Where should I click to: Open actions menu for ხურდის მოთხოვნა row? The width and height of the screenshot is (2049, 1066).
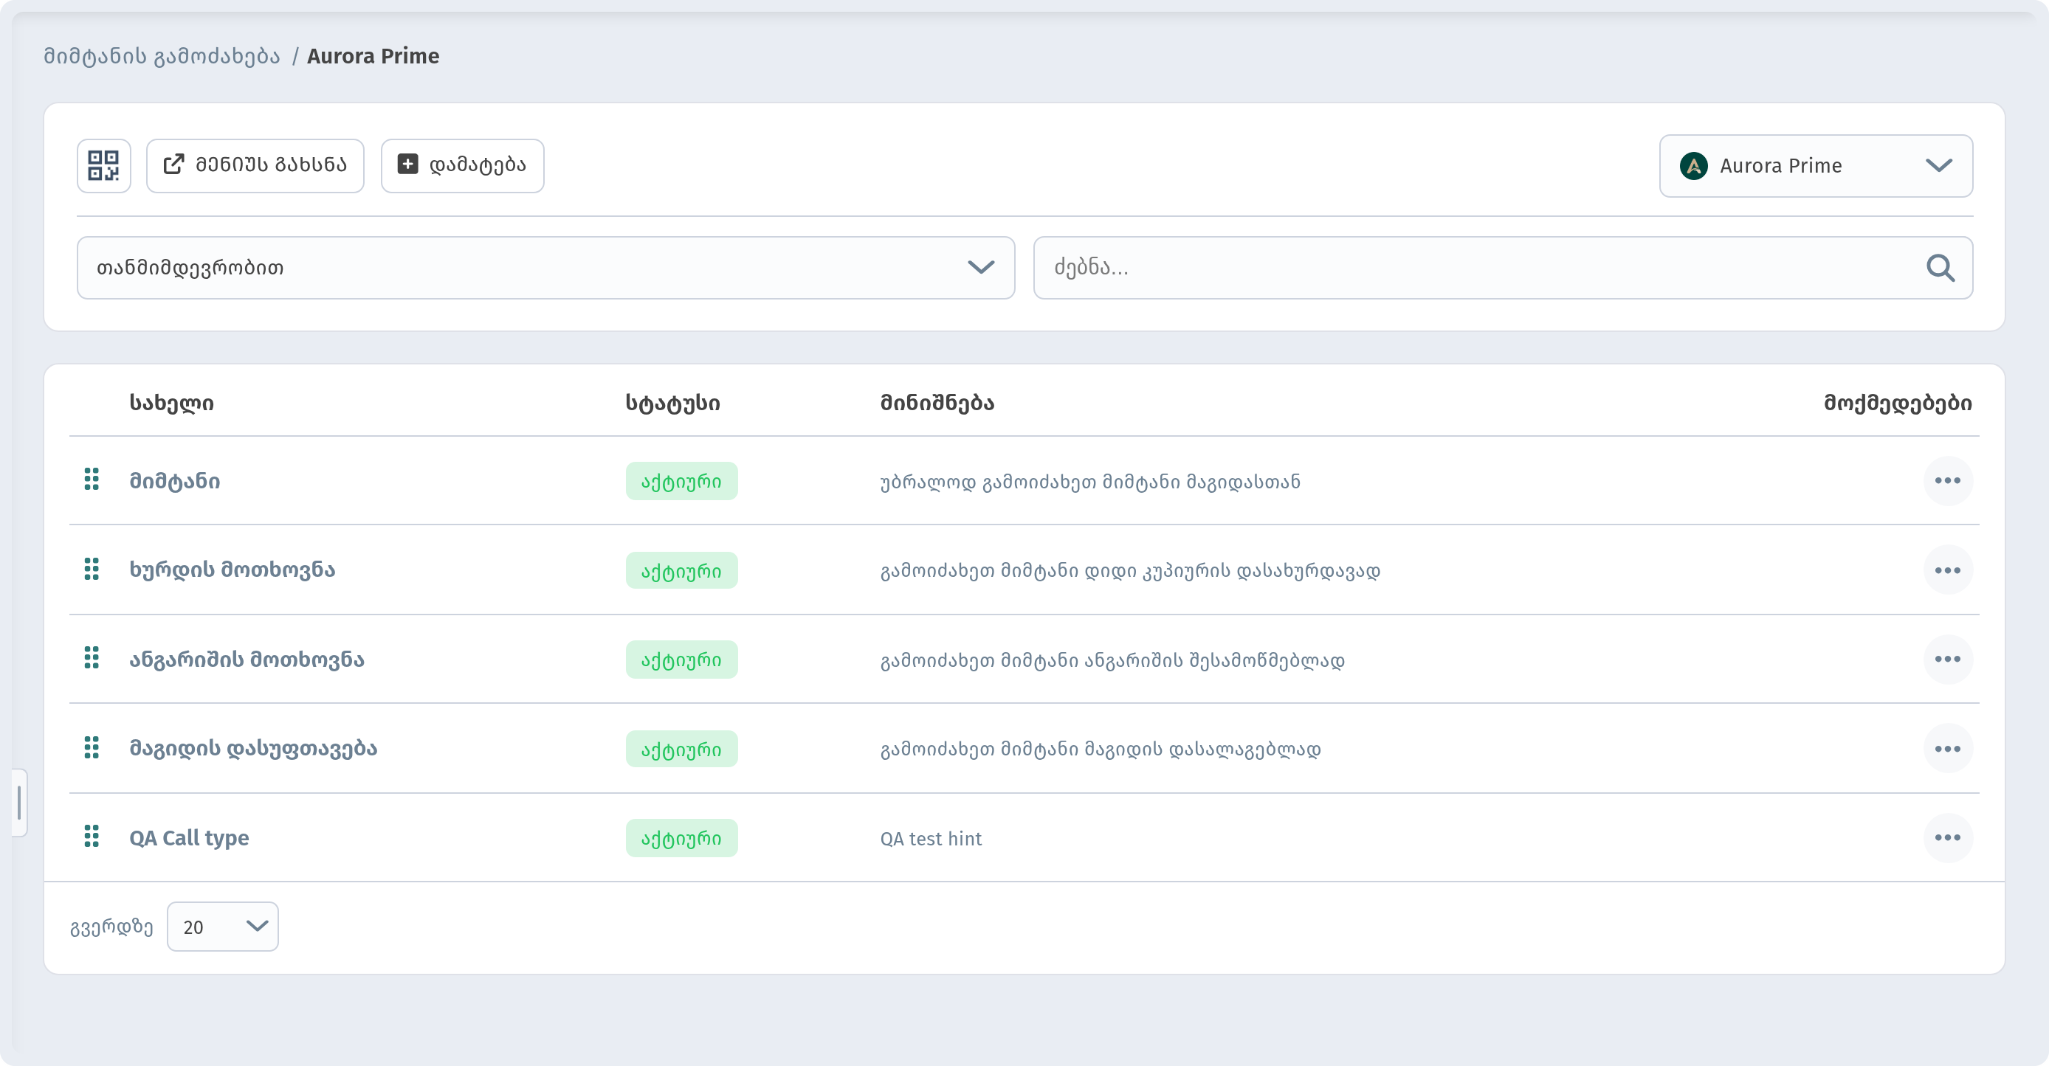tap(1947, 570)
